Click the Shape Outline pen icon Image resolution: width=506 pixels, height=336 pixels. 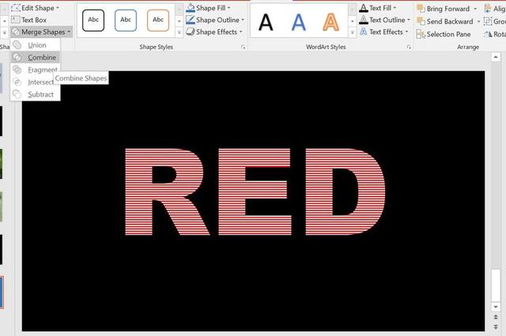point(191,20)
